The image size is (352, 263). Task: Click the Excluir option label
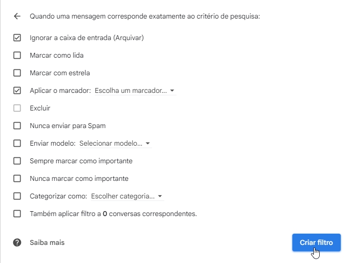[x=40, y=108]
